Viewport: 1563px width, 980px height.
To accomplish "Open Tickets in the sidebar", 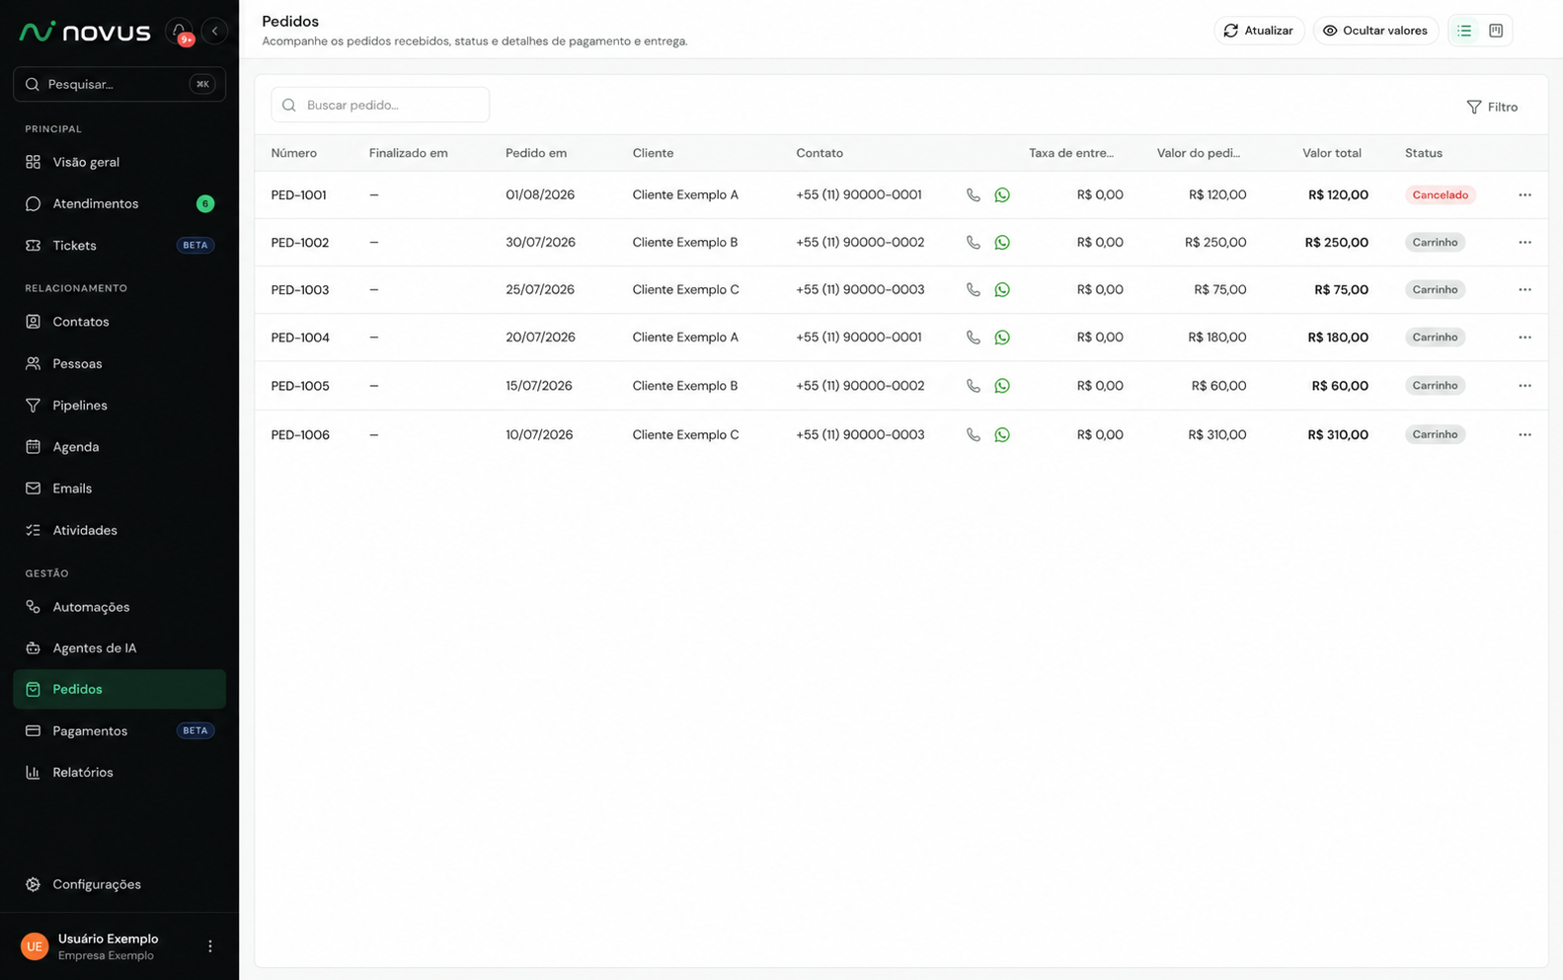I will point(119,245).
